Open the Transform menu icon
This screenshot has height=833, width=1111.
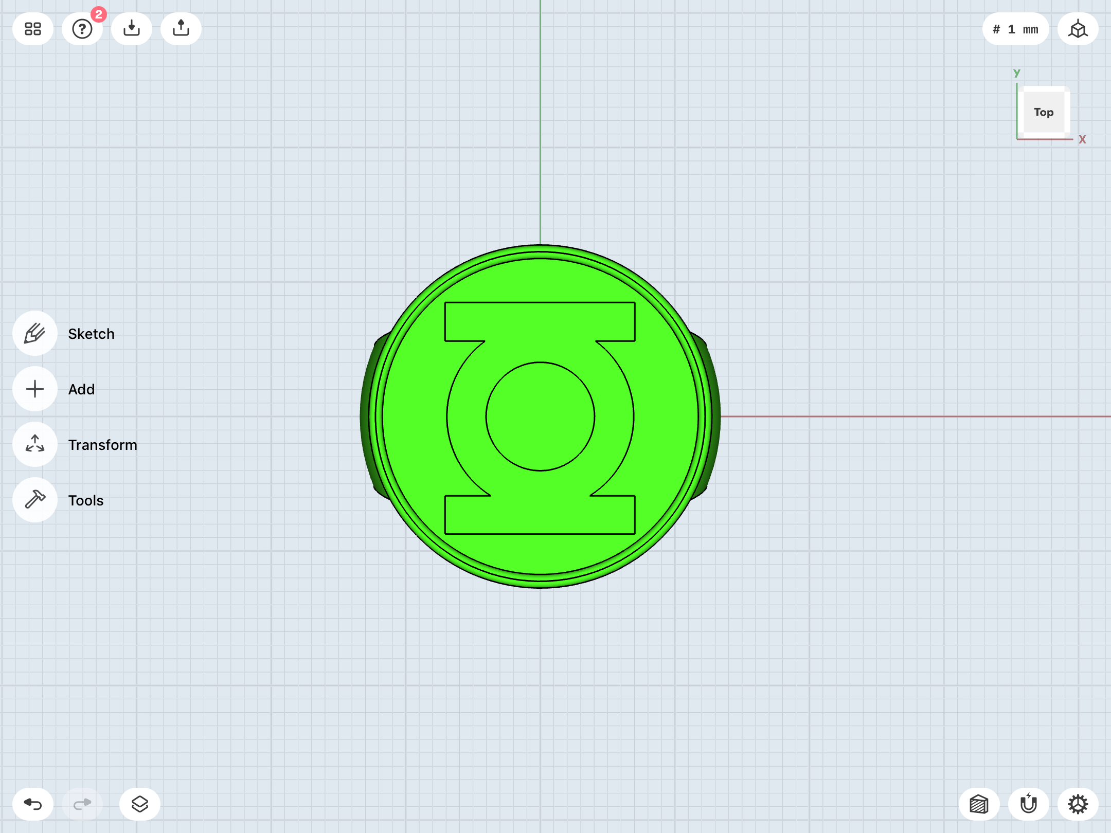(35, 444)
